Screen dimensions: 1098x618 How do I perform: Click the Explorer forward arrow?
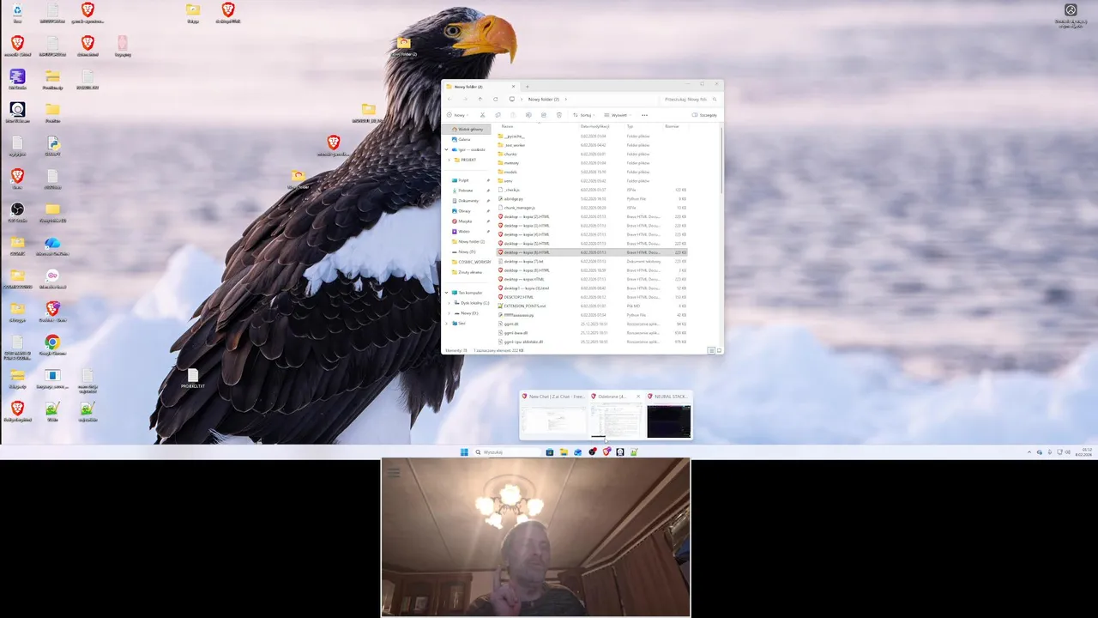pos(465,99)
